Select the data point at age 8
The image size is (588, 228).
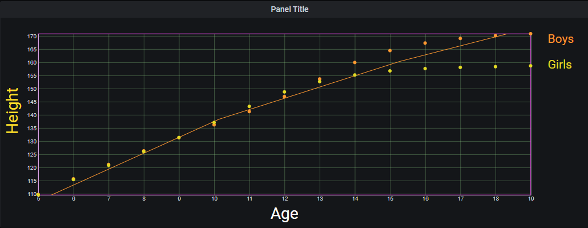(144, 151)
